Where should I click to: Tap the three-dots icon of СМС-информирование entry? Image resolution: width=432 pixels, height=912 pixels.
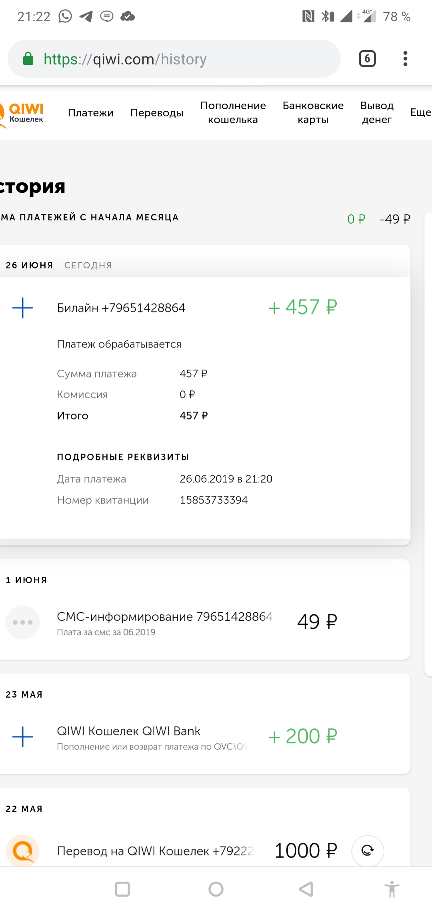pyautogui.click(x=23, y=622)
